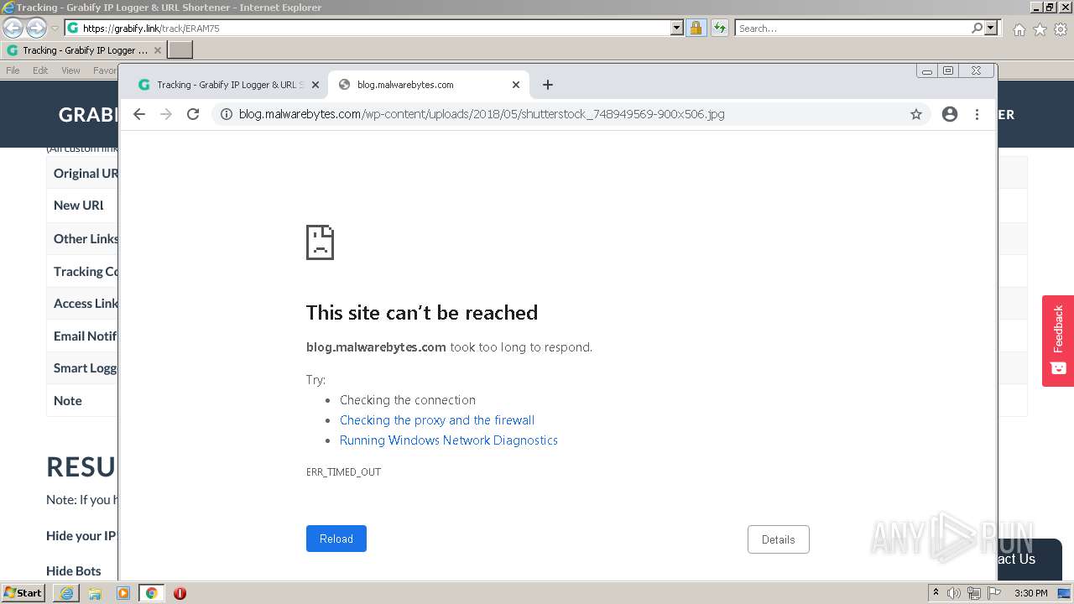Click volume speaker tray icon

954,593
